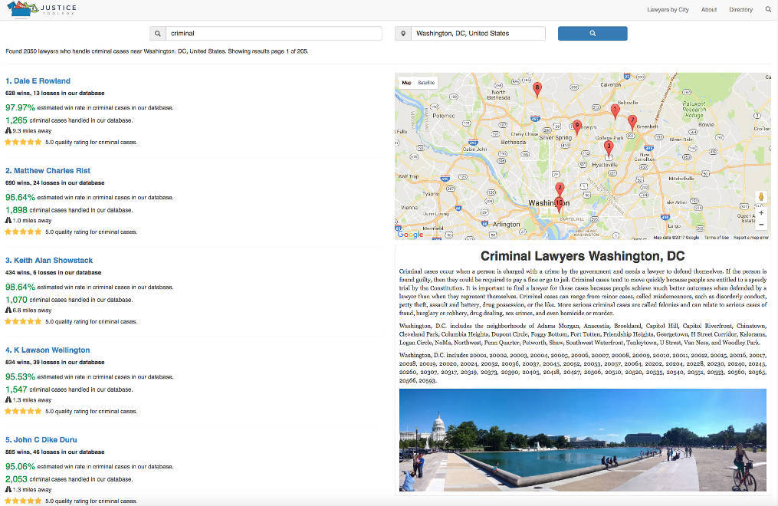Click the 1,265 criminal cases count
The height and width of the screenshot is (506, 778).
16,120
